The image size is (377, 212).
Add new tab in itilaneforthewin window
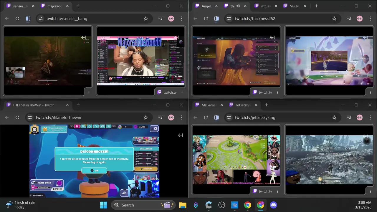coord(78,105)
